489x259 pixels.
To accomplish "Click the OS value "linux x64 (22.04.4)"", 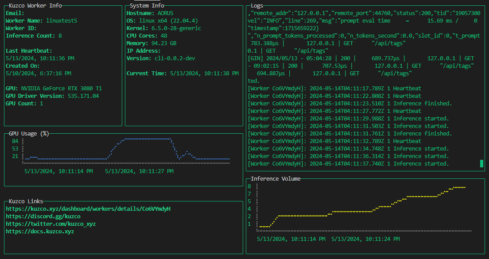I will [169, 20].
